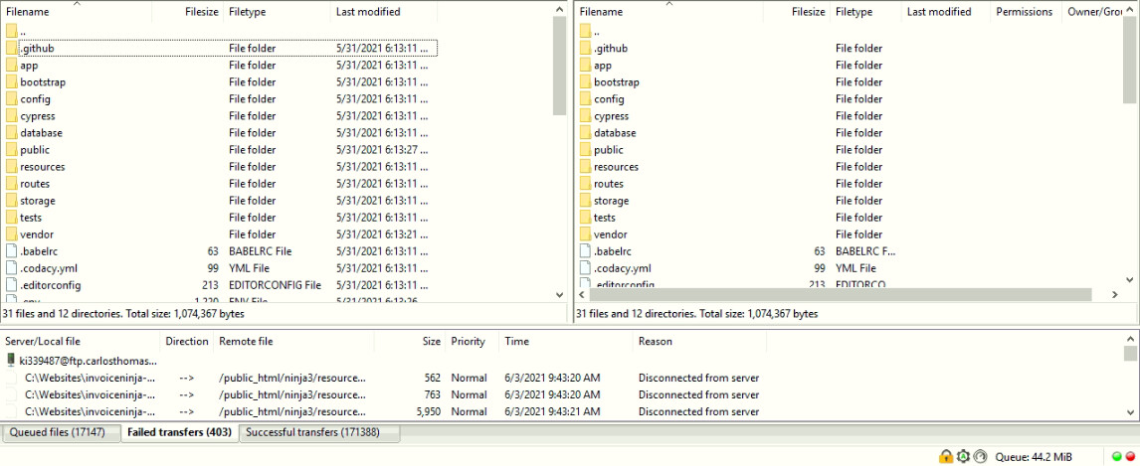Click the red activity indicator light
Screen dimensions: 1140x466
(1129, 456)
